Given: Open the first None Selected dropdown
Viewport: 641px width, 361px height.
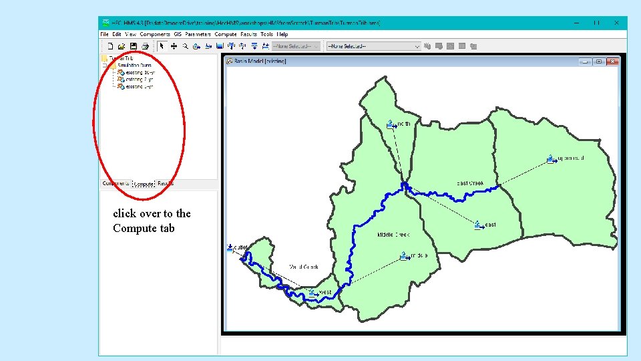Looking at the screenshot, I should 296,46.
